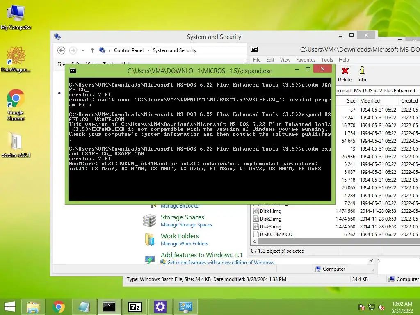The width and height of the screenshot is (420, 315).
Task: Click the Manage BitLocker link
Action: [x=180, y=206]
